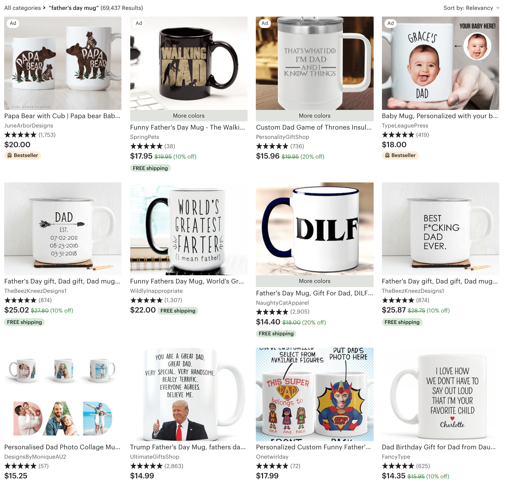
Task: Click star rating of PersonalityGiftShop listing
Action: pos(272,146)
